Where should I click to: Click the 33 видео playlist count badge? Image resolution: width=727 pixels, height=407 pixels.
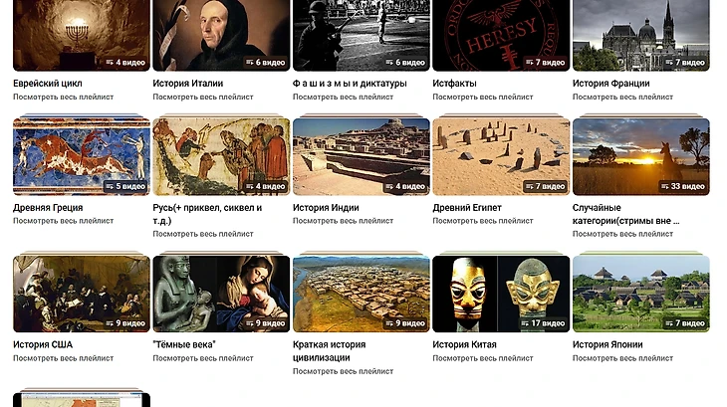[x=683, y=186]
